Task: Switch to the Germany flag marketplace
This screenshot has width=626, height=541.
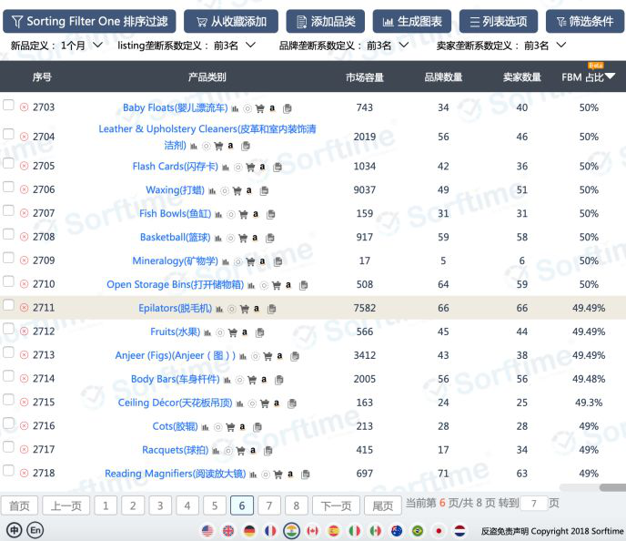Action: coord(249,531)
